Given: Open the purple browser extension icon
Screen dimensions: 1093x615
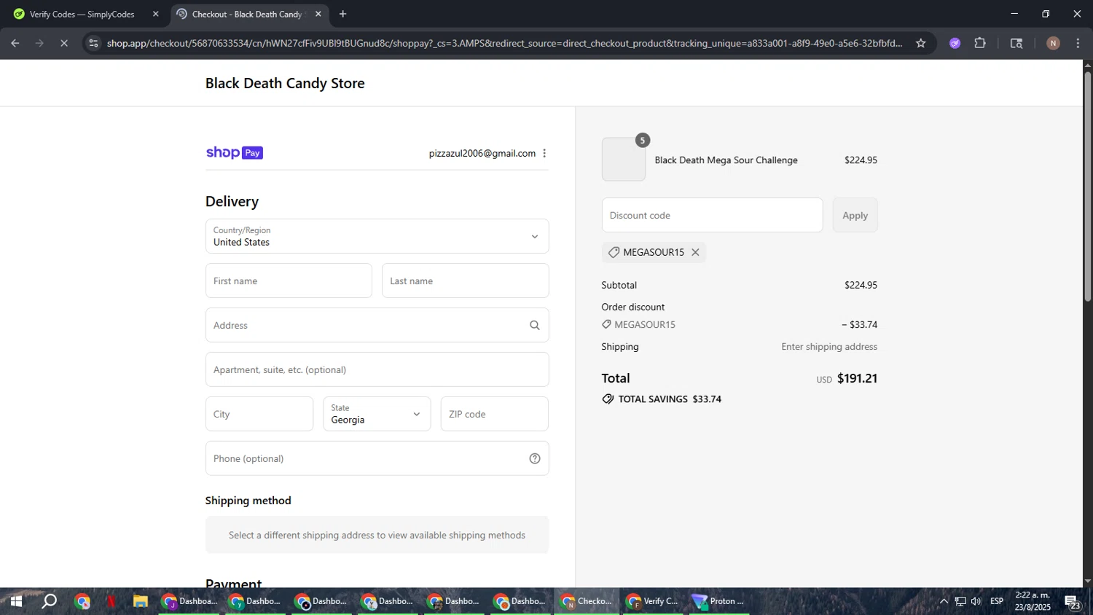Looking at the screenshot, I should (x=955, y=43).
